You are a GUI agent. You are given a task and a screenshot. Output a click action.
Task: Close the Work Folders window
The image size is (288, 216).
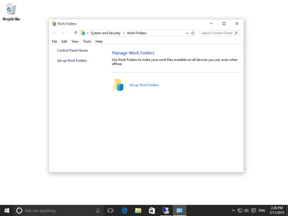(x=237, y=24)
